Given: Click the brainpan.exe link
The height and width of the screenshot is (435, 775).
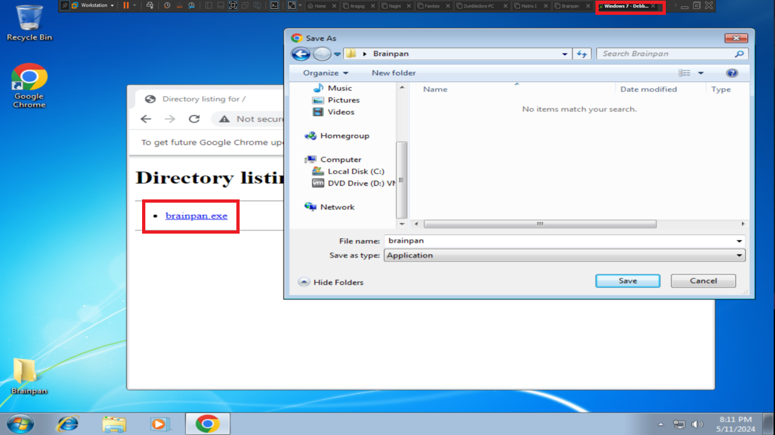Looking at the screenshot, I should 196,216.
